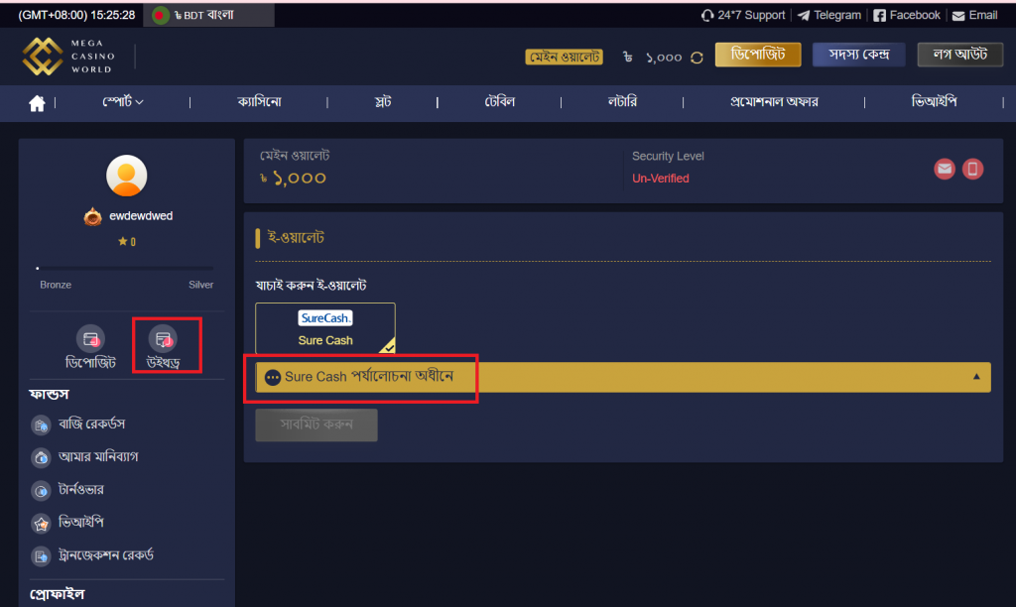Image resolution: width=1016 pixels, height=607 pixels.
Task: Click the ই-ওয়ালেট section heading
Action: click(296, 238)
